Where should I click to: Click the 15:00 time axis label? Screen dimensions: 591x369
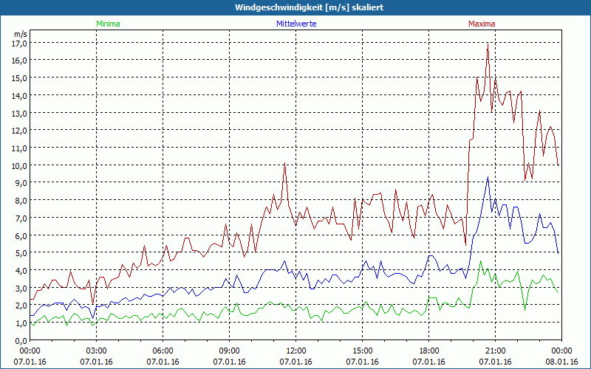(362, 351)
